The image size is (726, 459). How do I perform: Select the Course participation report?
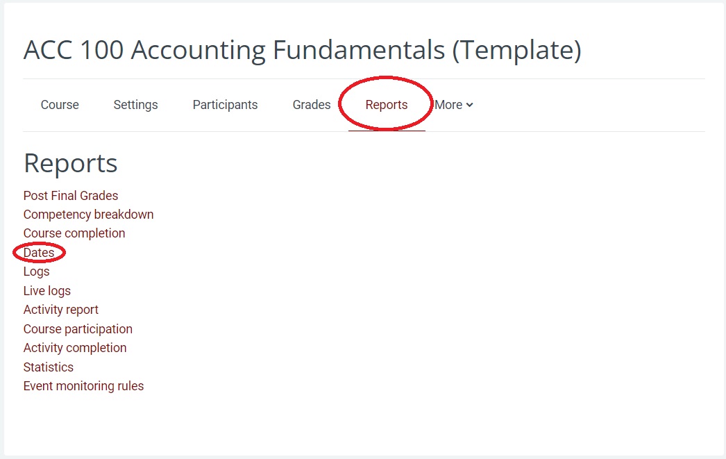[x=78, y=329]
